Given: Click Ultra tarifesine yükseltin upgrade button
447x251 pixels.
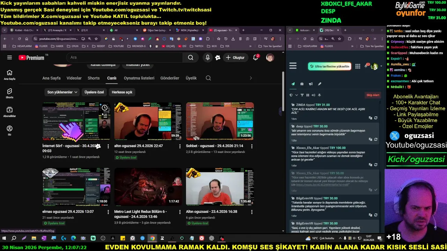Looking at the screenshot, I should point(329,66).
